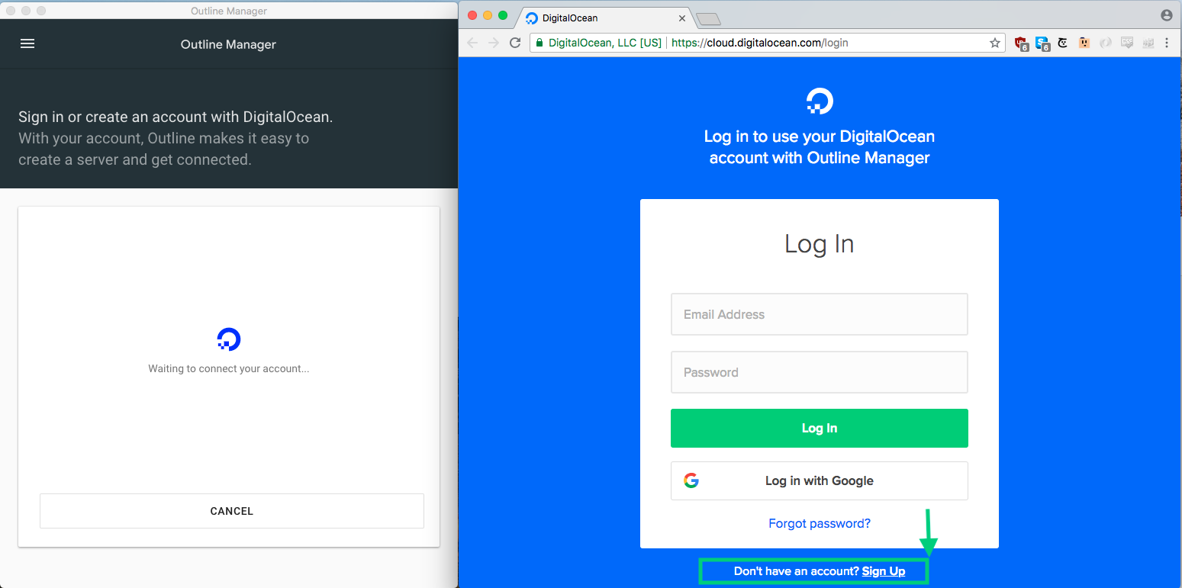The image size is (1182, 588).
Task: Choose Log in with Google
Action: click(820, 480)
